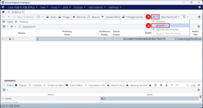The image size is (203, 108).
Task: Click the horizontal scrollbar of the table
Action: (10, 81)
